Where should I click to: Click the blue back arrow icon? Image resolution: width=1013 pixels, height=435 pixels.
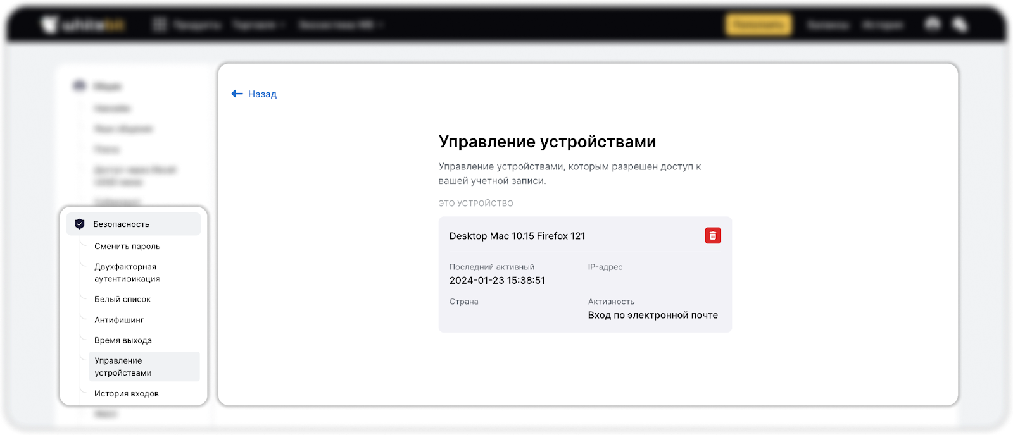tap(237, 94)
